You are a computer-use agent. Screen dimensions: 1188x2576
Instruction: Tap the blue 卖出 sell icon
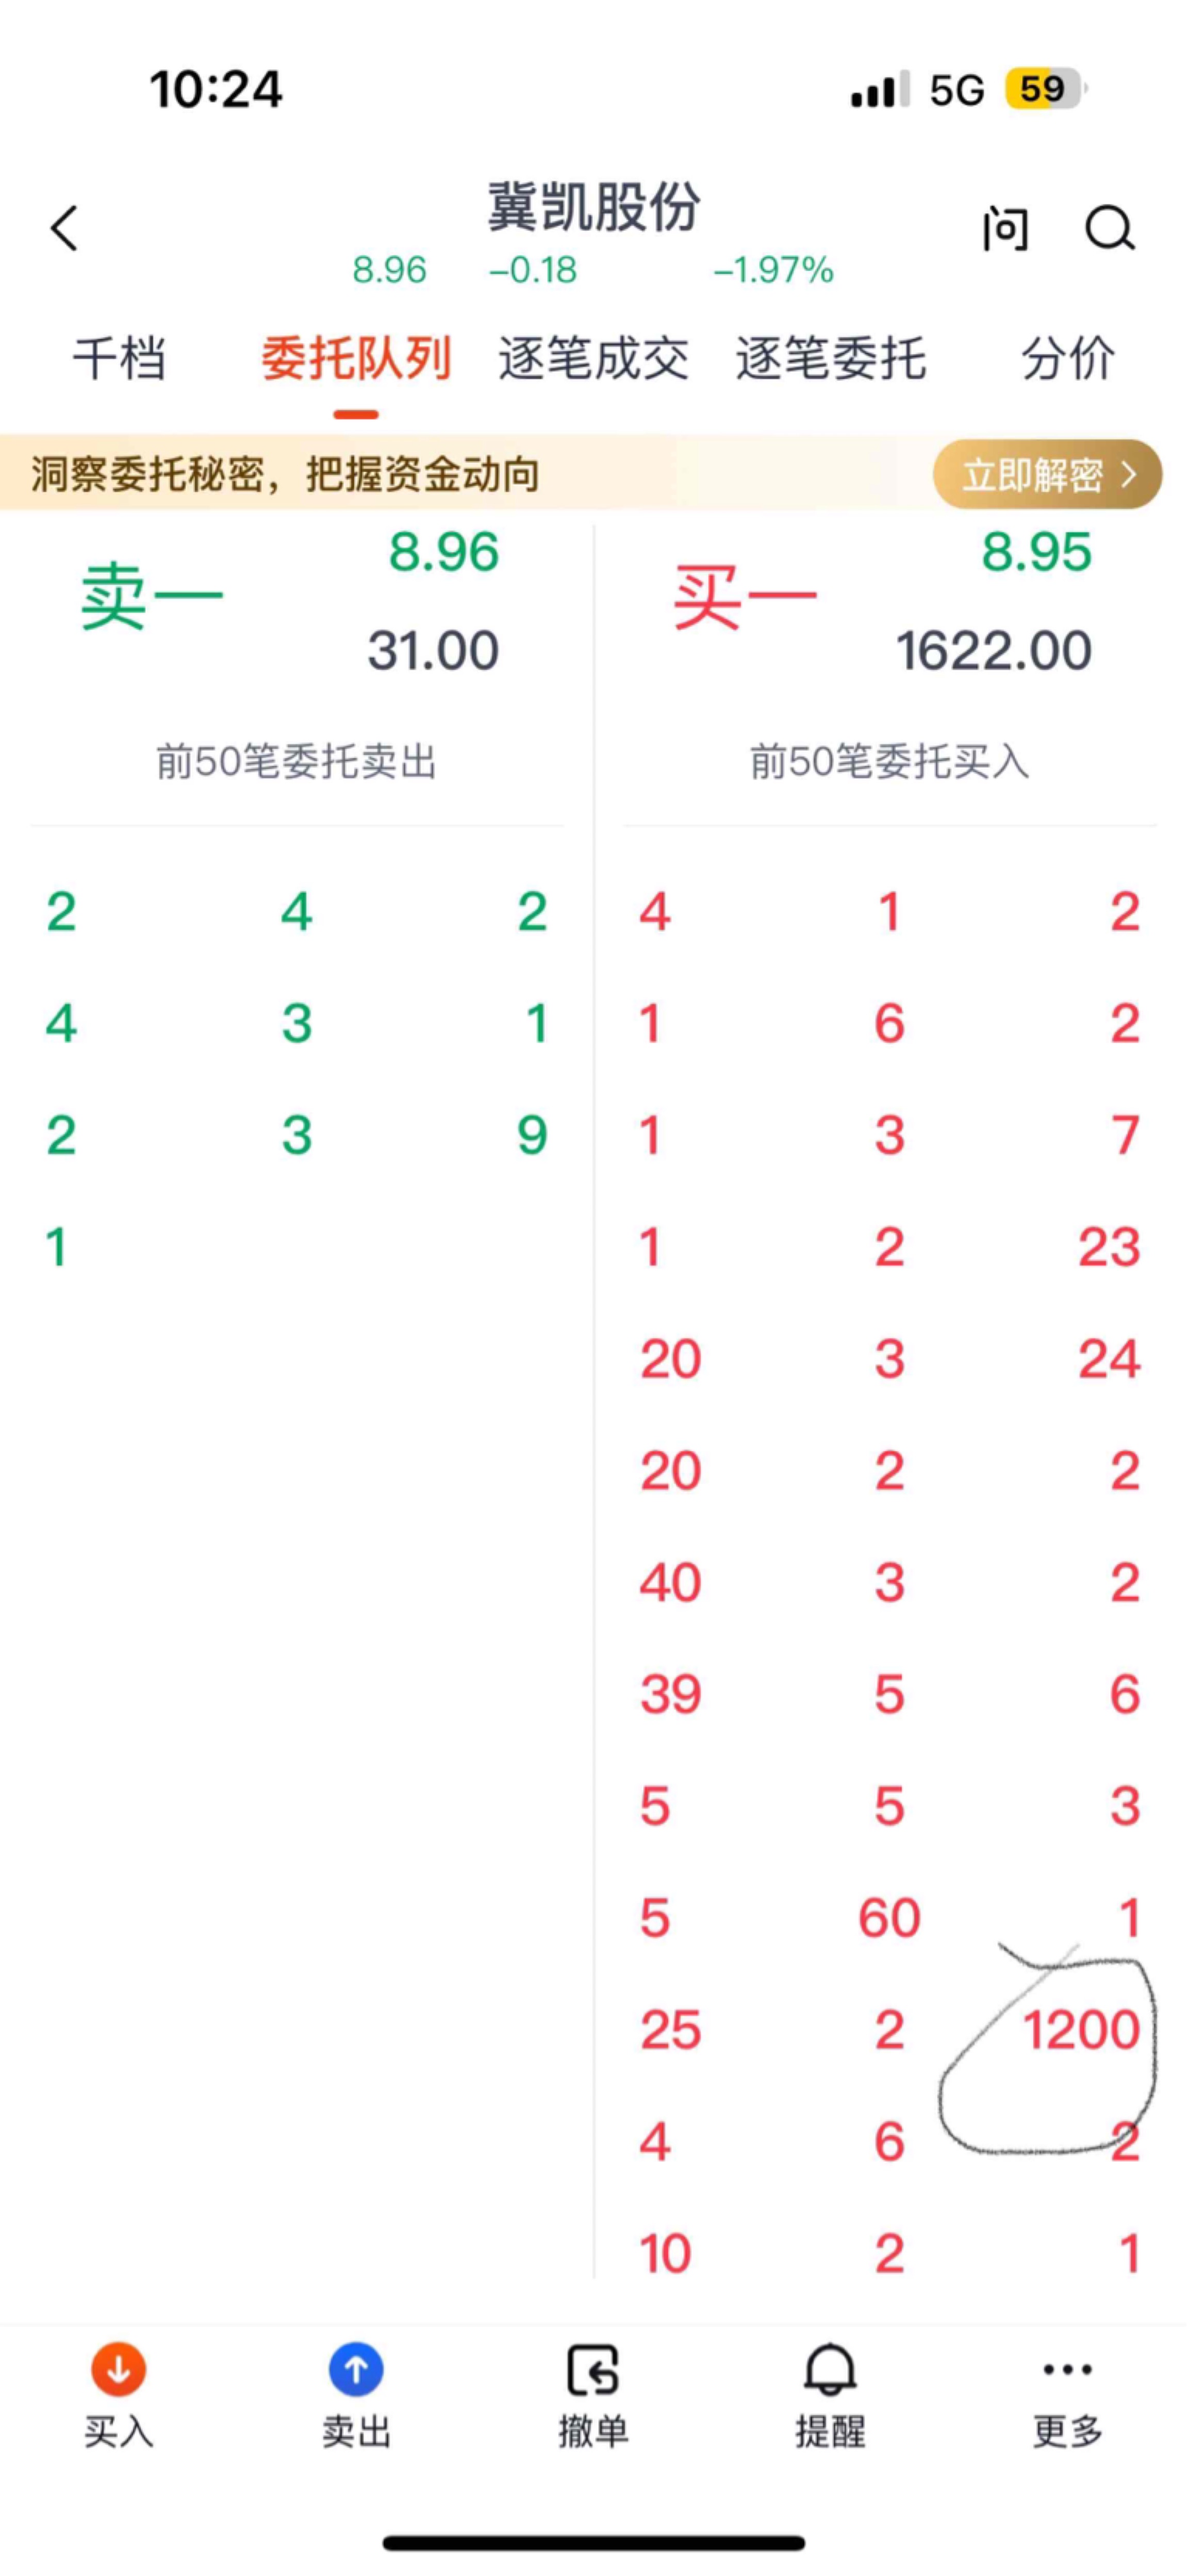356,2370
